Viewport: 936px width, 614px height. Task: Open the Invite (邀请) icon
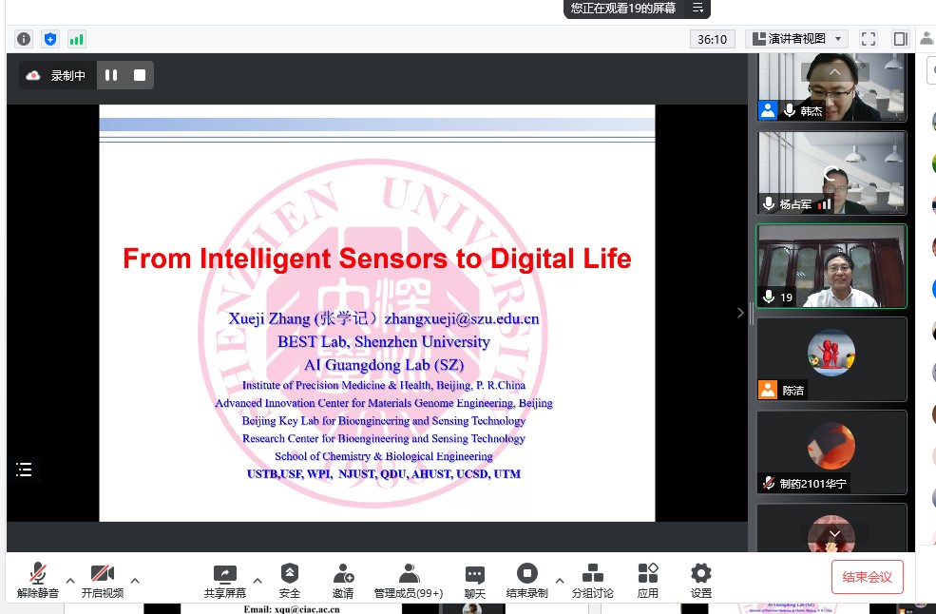click(343, 580)
